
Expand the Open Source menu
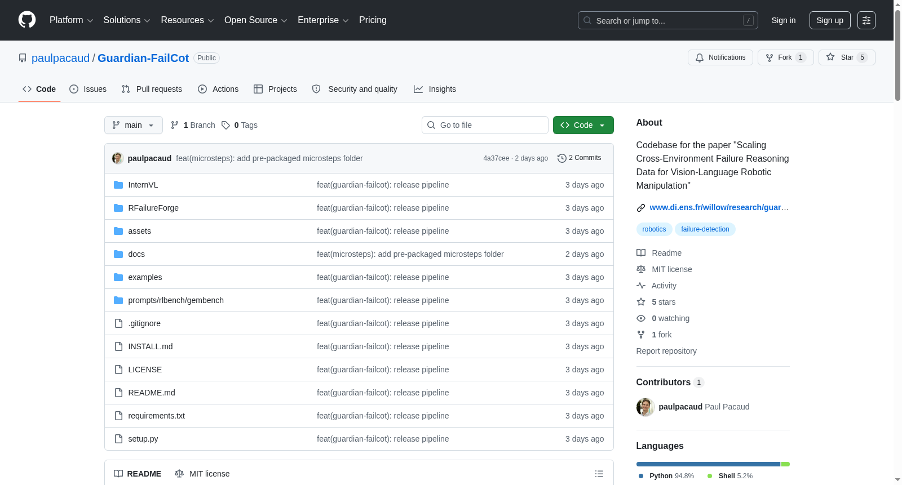pyautogui.click(x=255, y=20)
